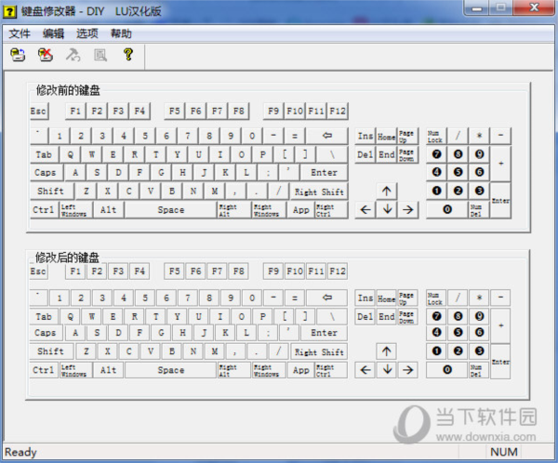Viewport: 558px width, 463px height.
Task: Open the 帮助 menu
Action: (121, 33)
